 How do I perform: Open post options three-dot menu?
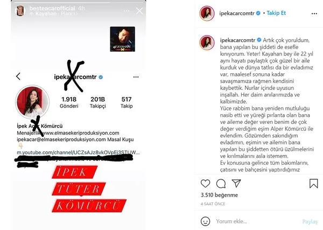[x=314, y=13]
